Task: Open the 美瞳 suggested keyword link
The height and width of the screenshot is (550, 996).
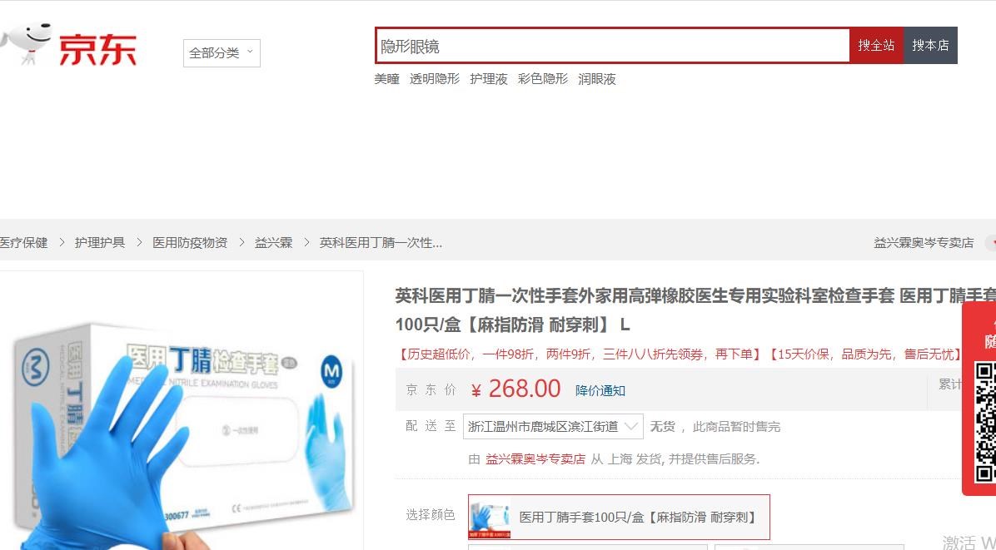Action: click(387, 79)
